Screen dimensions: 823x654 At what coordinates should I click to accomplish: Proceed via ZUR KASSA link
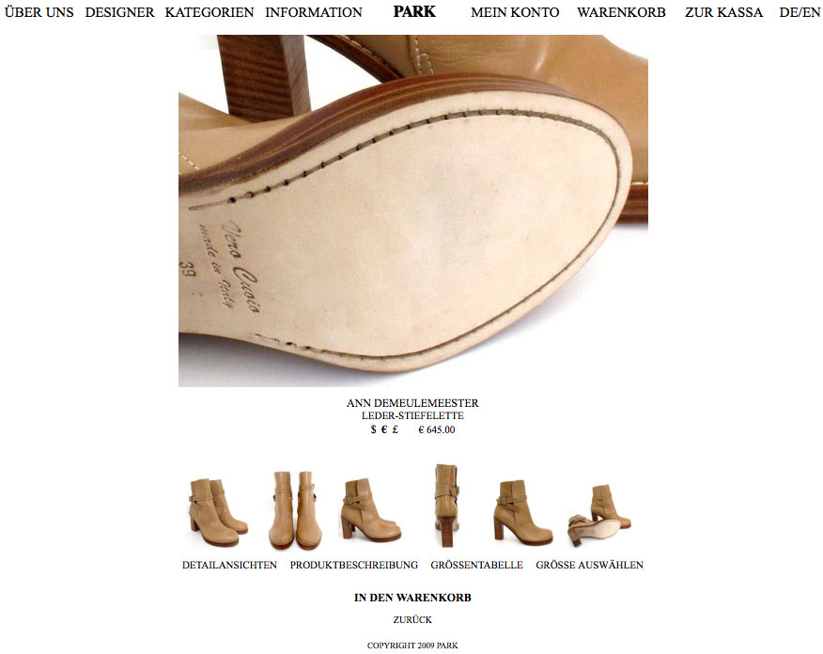723,12
